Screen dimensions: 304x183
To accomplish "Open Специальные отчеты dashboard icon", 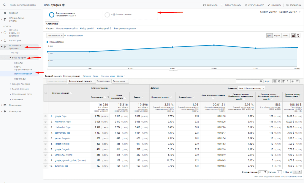I will click(5, 19).
